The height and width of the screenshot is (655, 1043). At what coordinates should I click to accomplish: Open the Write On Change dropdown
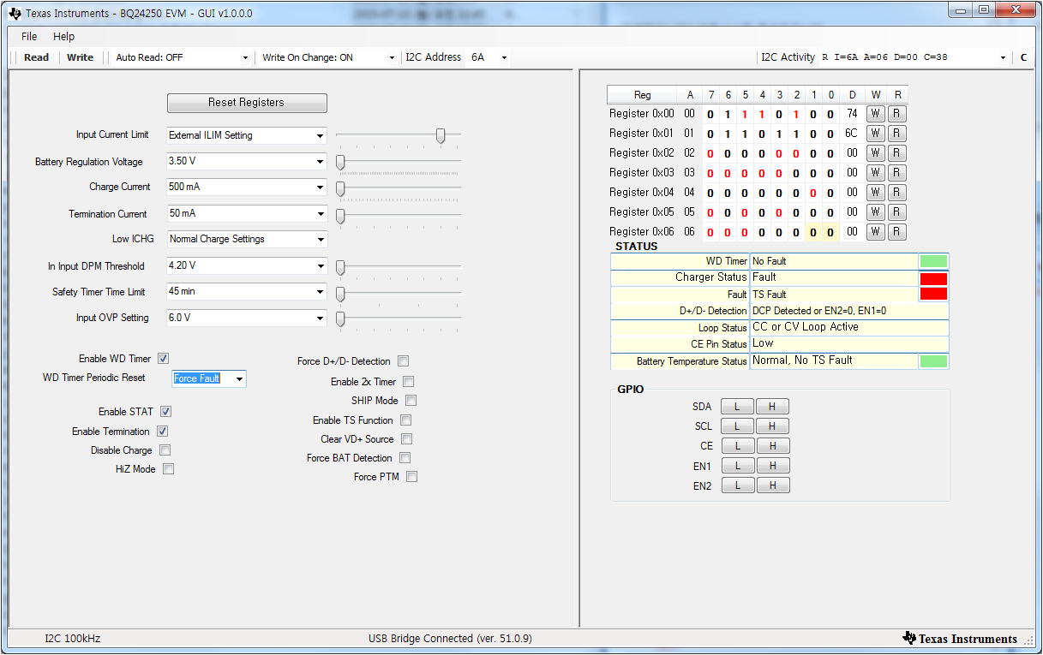(x=329, y=57)
